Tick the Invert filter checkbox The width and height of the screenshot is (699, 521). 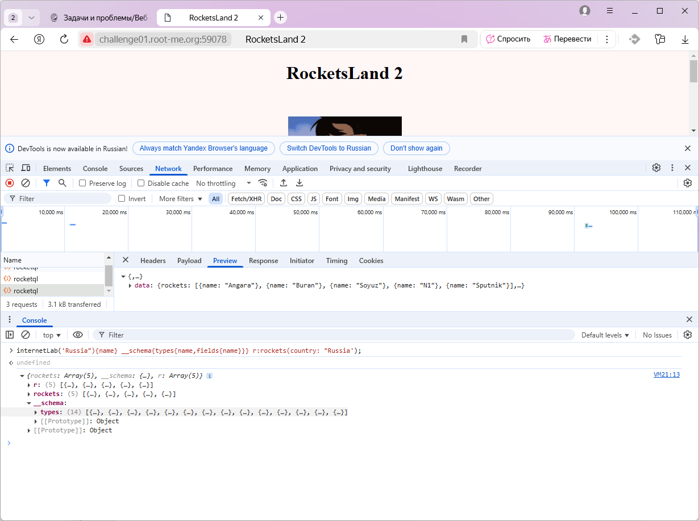coord(122,198)
